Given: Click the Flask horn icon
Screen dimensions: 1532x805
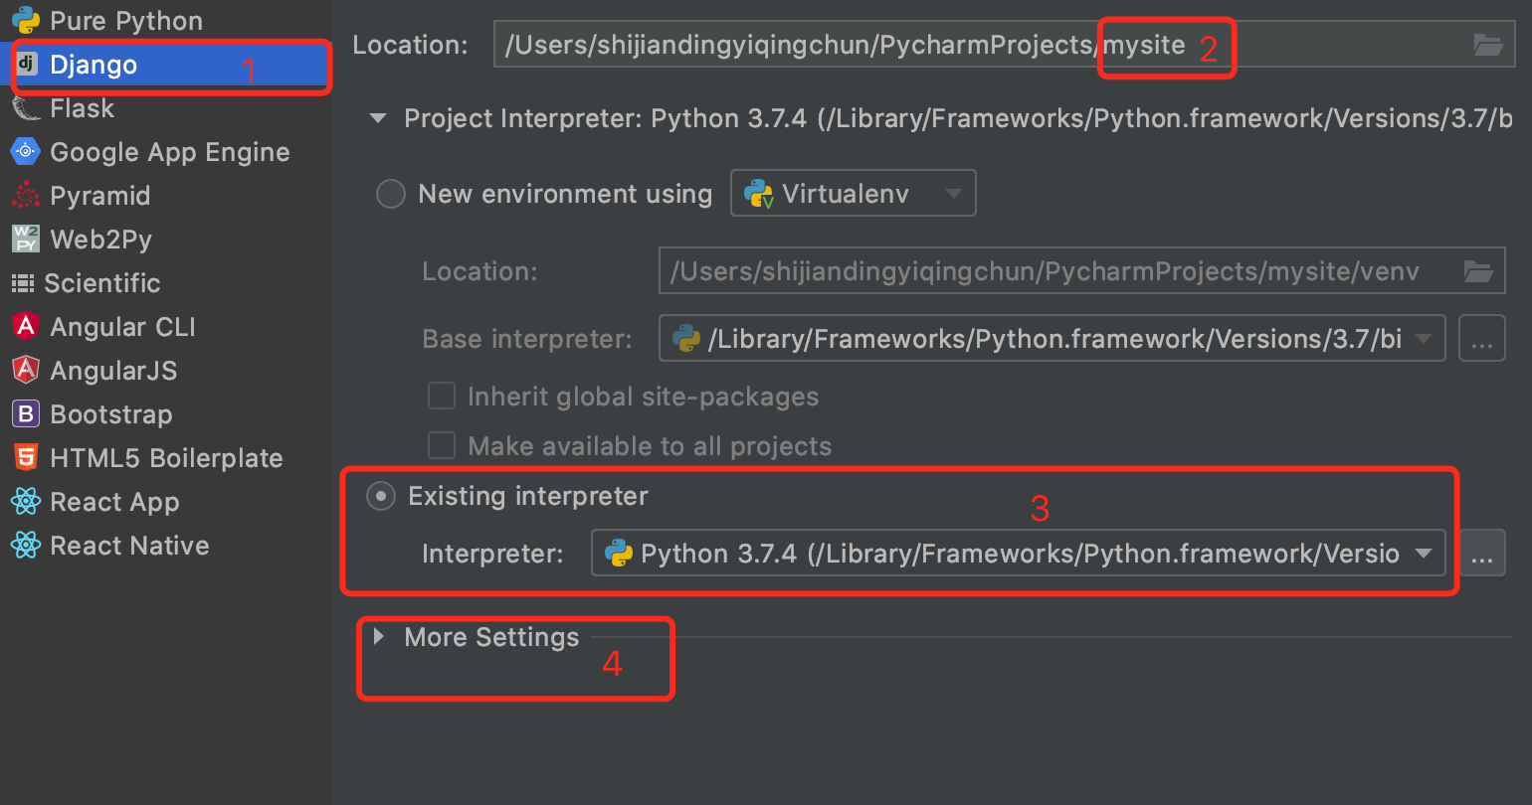Looking at the screenshot, I should pos(26,108).
